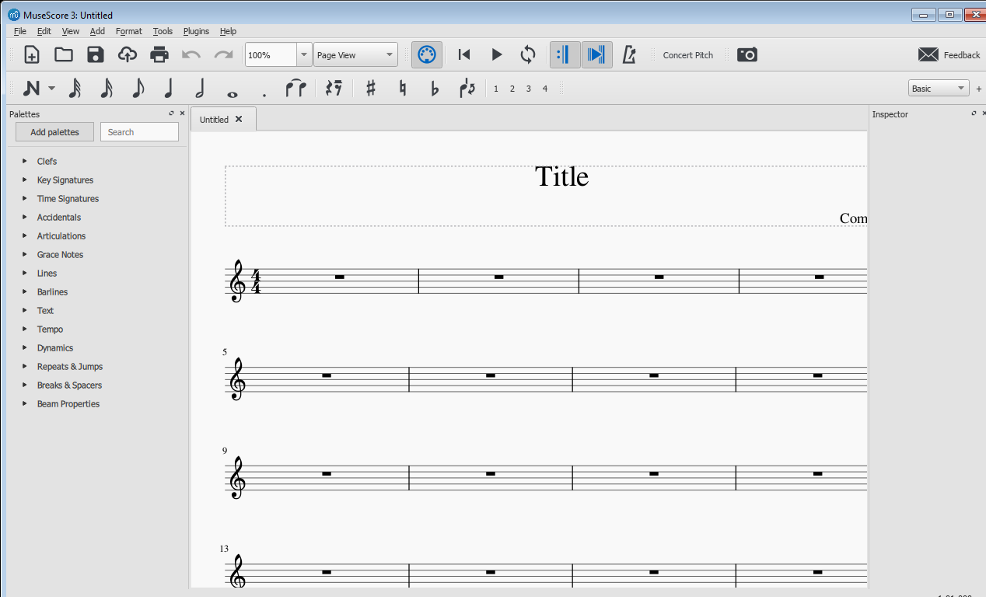Create a new score with the new file icon
The image size is (986, 607).
(32, 54)
